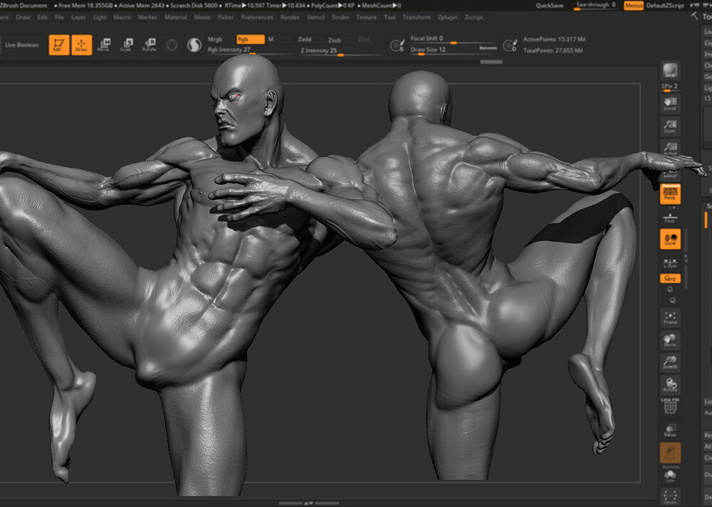Select the Rotate transform mode in top shelf
The width and height of the screenshot is (712, 507).
tap(149, 45)
